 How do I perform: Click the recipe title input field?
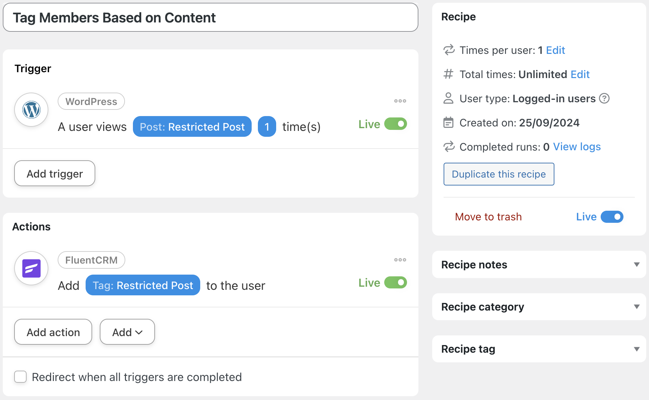point(211,18)
